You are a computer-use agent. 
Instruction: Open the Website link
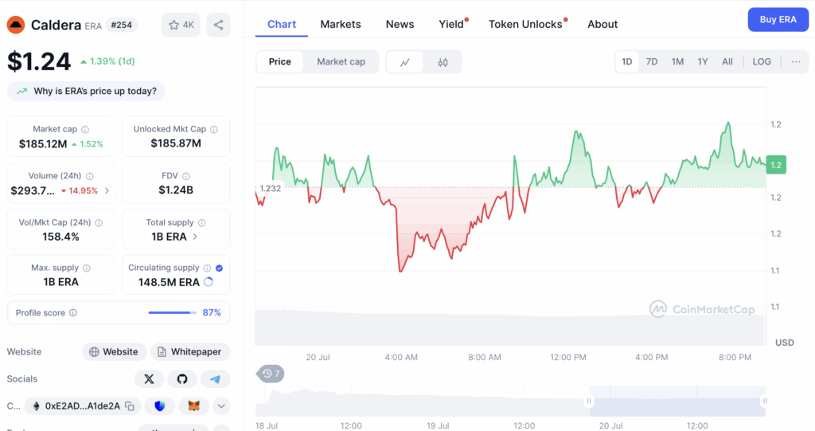click(x=114, y=352)
